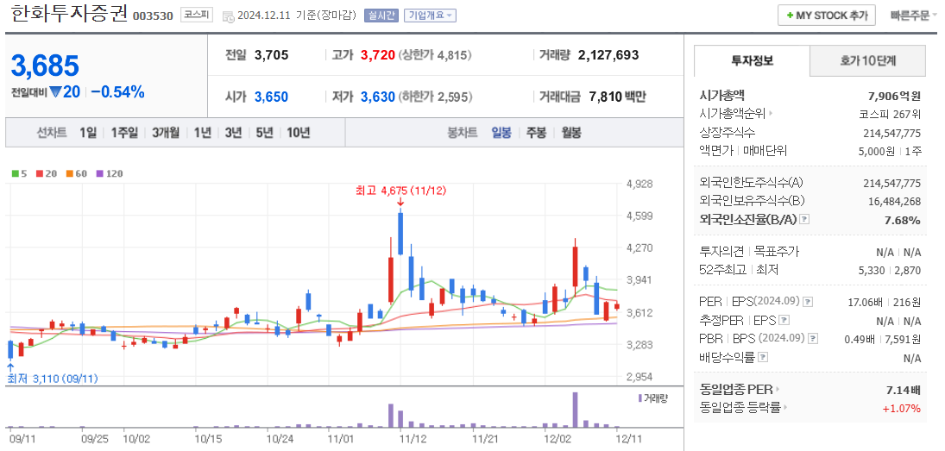Click the largest volume bar near 12/02

tap(575, 410)
